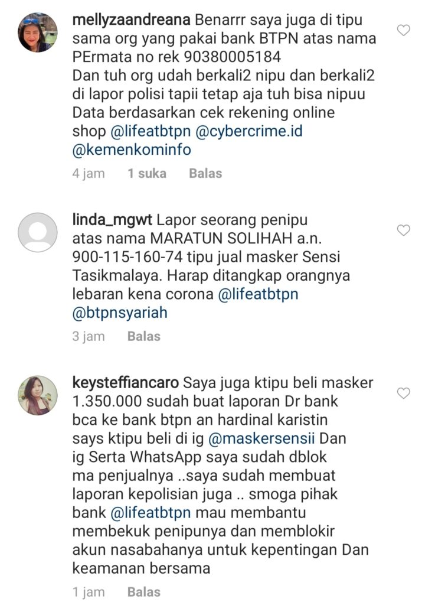
Task: Open @lifeatbtpn mention in mellyzaandreana's comment
Action: (x=151, y=131)
